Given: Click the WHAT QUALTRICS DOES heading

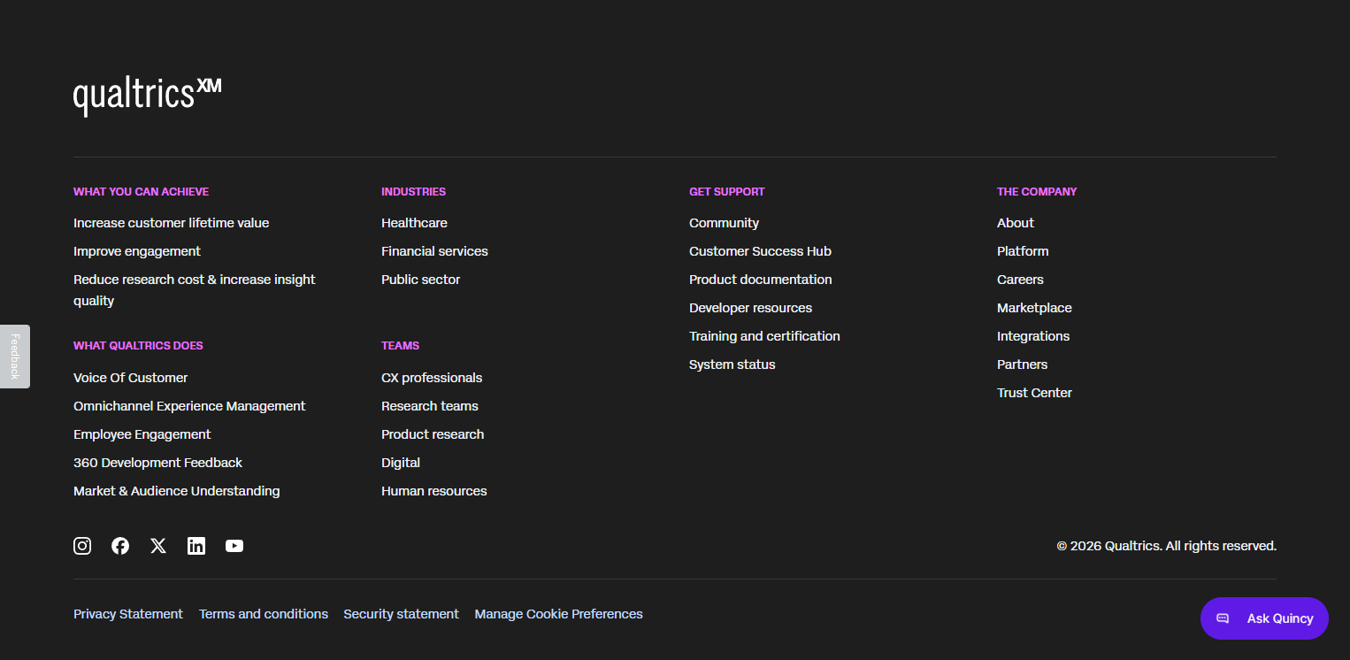Looking at the screenshot, I should pos(138,346).
